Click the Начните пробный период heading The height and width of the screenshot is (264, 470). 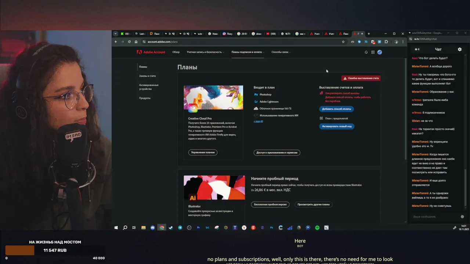pos(275,179)
